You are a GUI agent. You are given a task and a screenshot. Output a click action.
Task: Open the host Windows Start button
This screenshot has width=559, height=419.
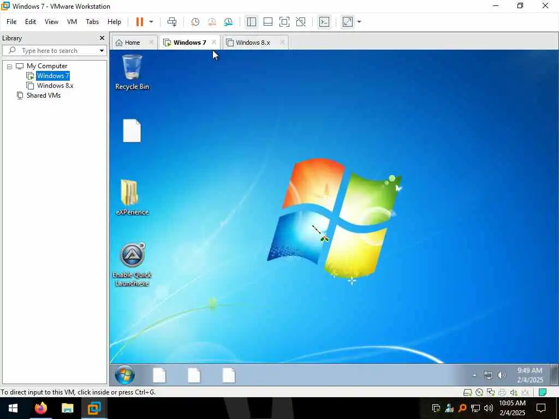pos(13,408)
